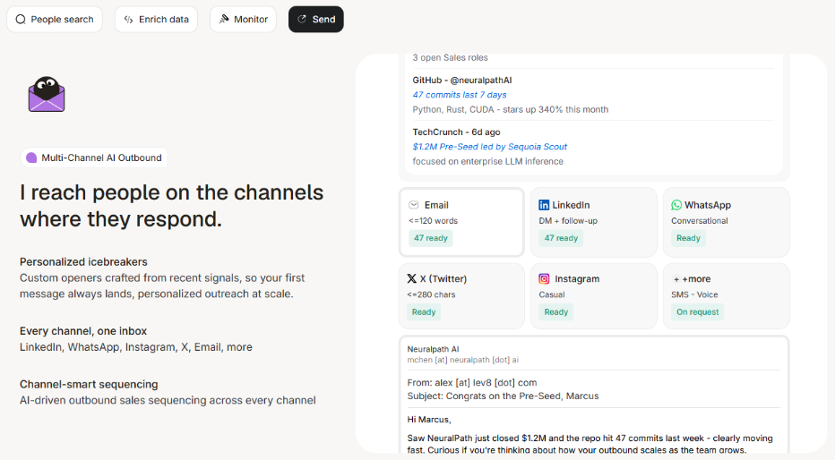Click the X (Twitter) 'Ready' badge
Screen dimensions: 835x460
(x=424, y=312)
